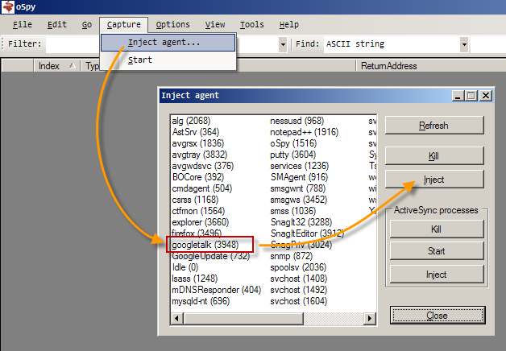Screen dimensions: 506x351
Task: Expand the Filter dropdown arrow
Action: coord(283,43)
